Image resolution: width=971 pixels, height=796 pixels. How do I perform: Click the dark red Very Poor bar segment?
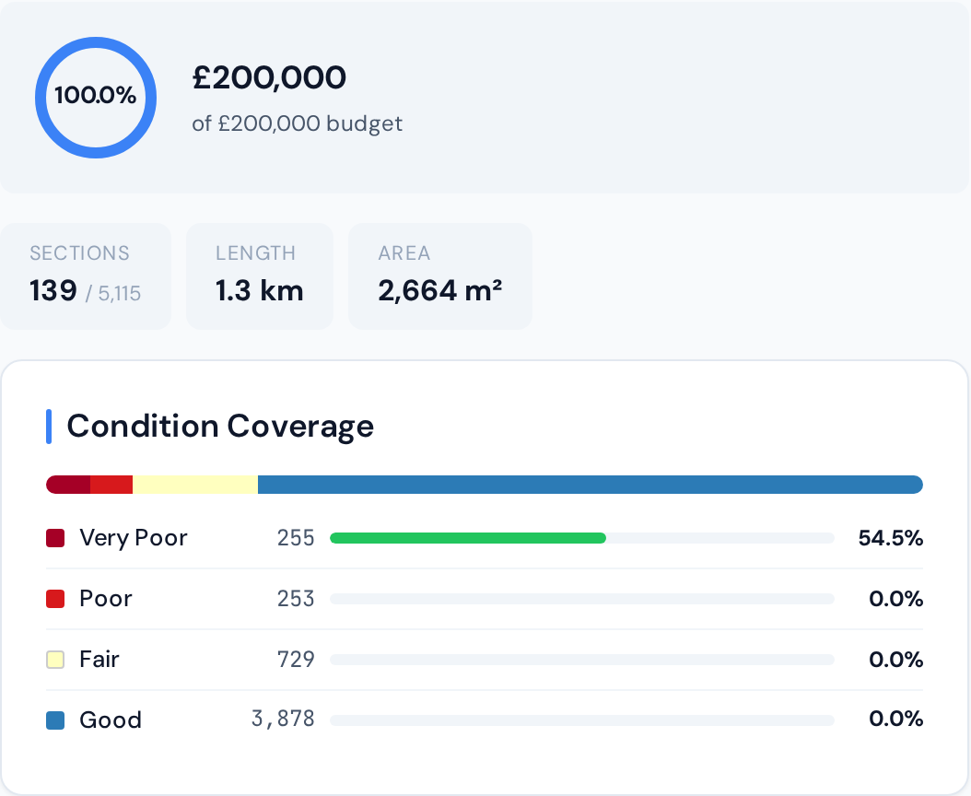pyautogui.click(x=68, y=485)
